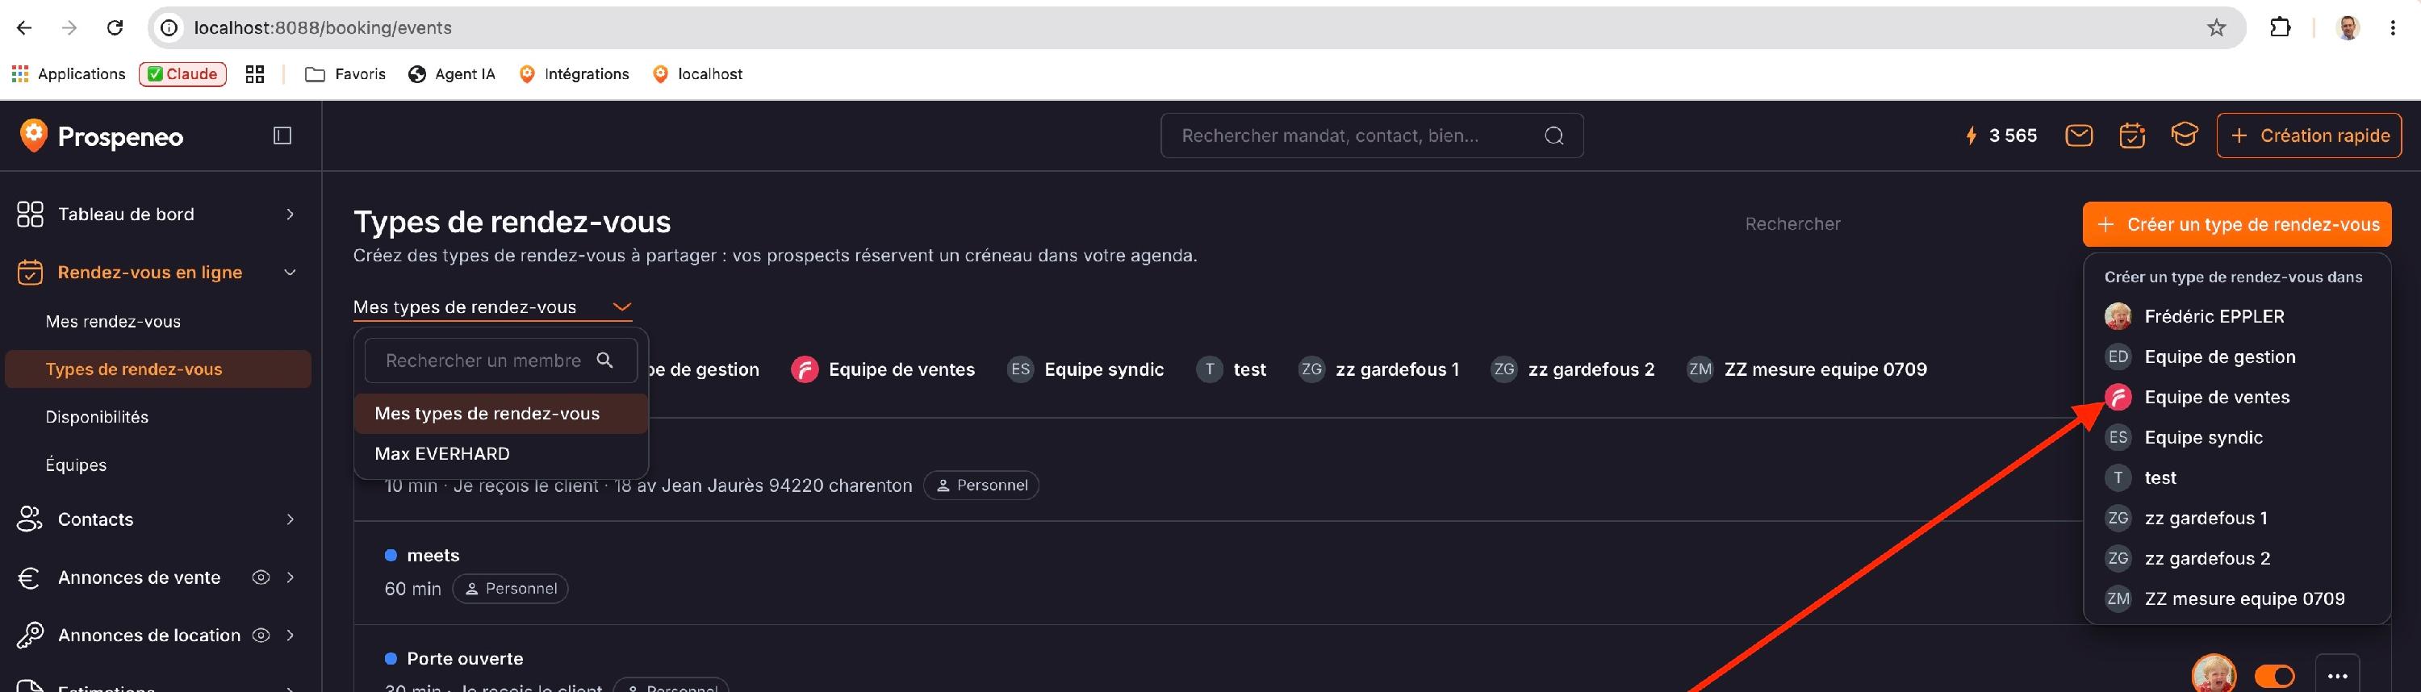Go back with the browser back arrow
The height and width of the screenshot is (692, 2421).
24,28
